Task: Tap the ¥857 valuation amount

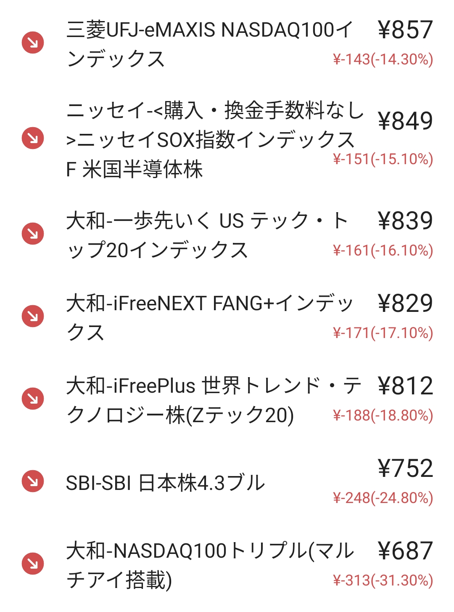Action: pos(405,29)
